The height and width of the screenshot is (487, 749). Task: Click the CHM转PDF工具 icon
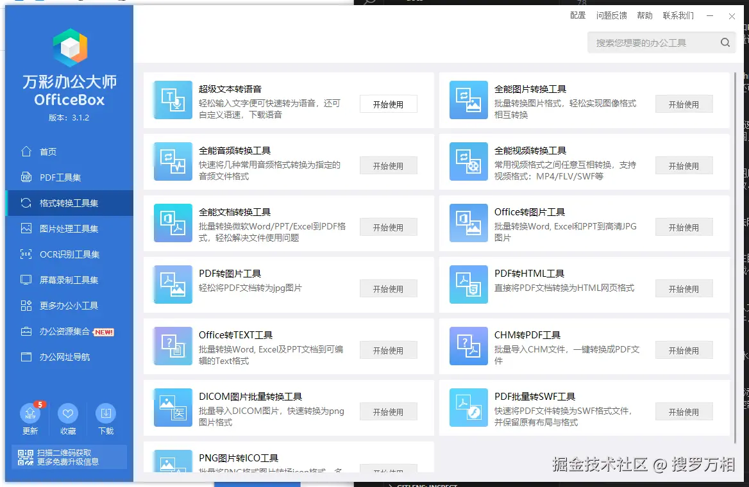click(x=468, y=346)
